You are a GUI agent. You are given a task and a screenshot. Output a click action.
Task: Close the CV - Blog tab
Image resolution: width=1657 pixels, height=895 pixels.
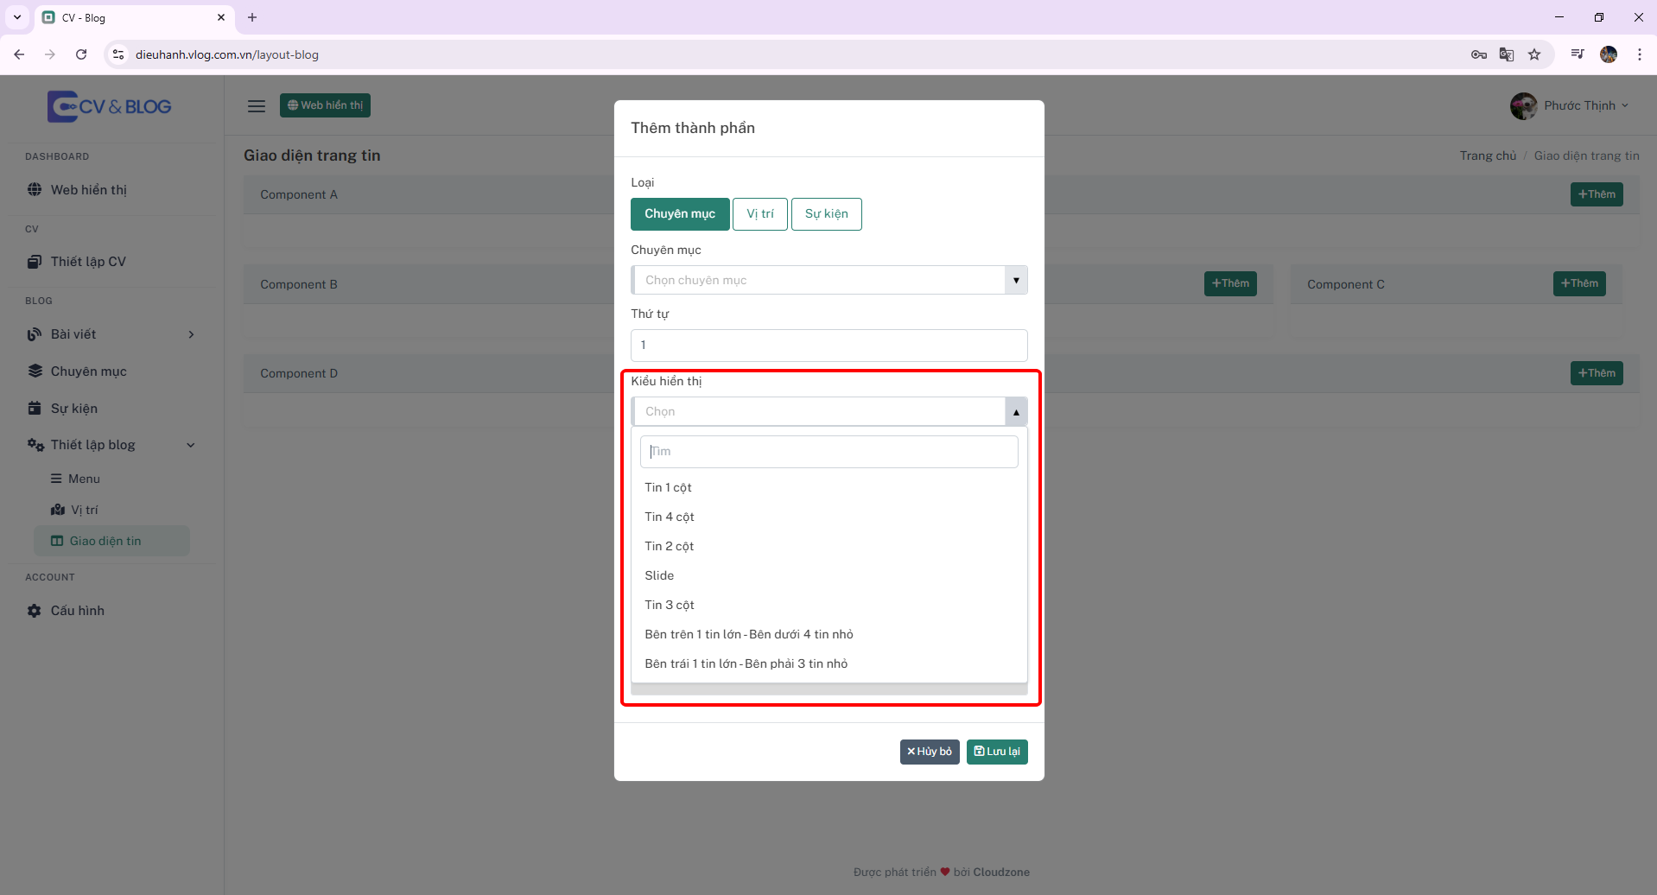click(x=221, y=17)
